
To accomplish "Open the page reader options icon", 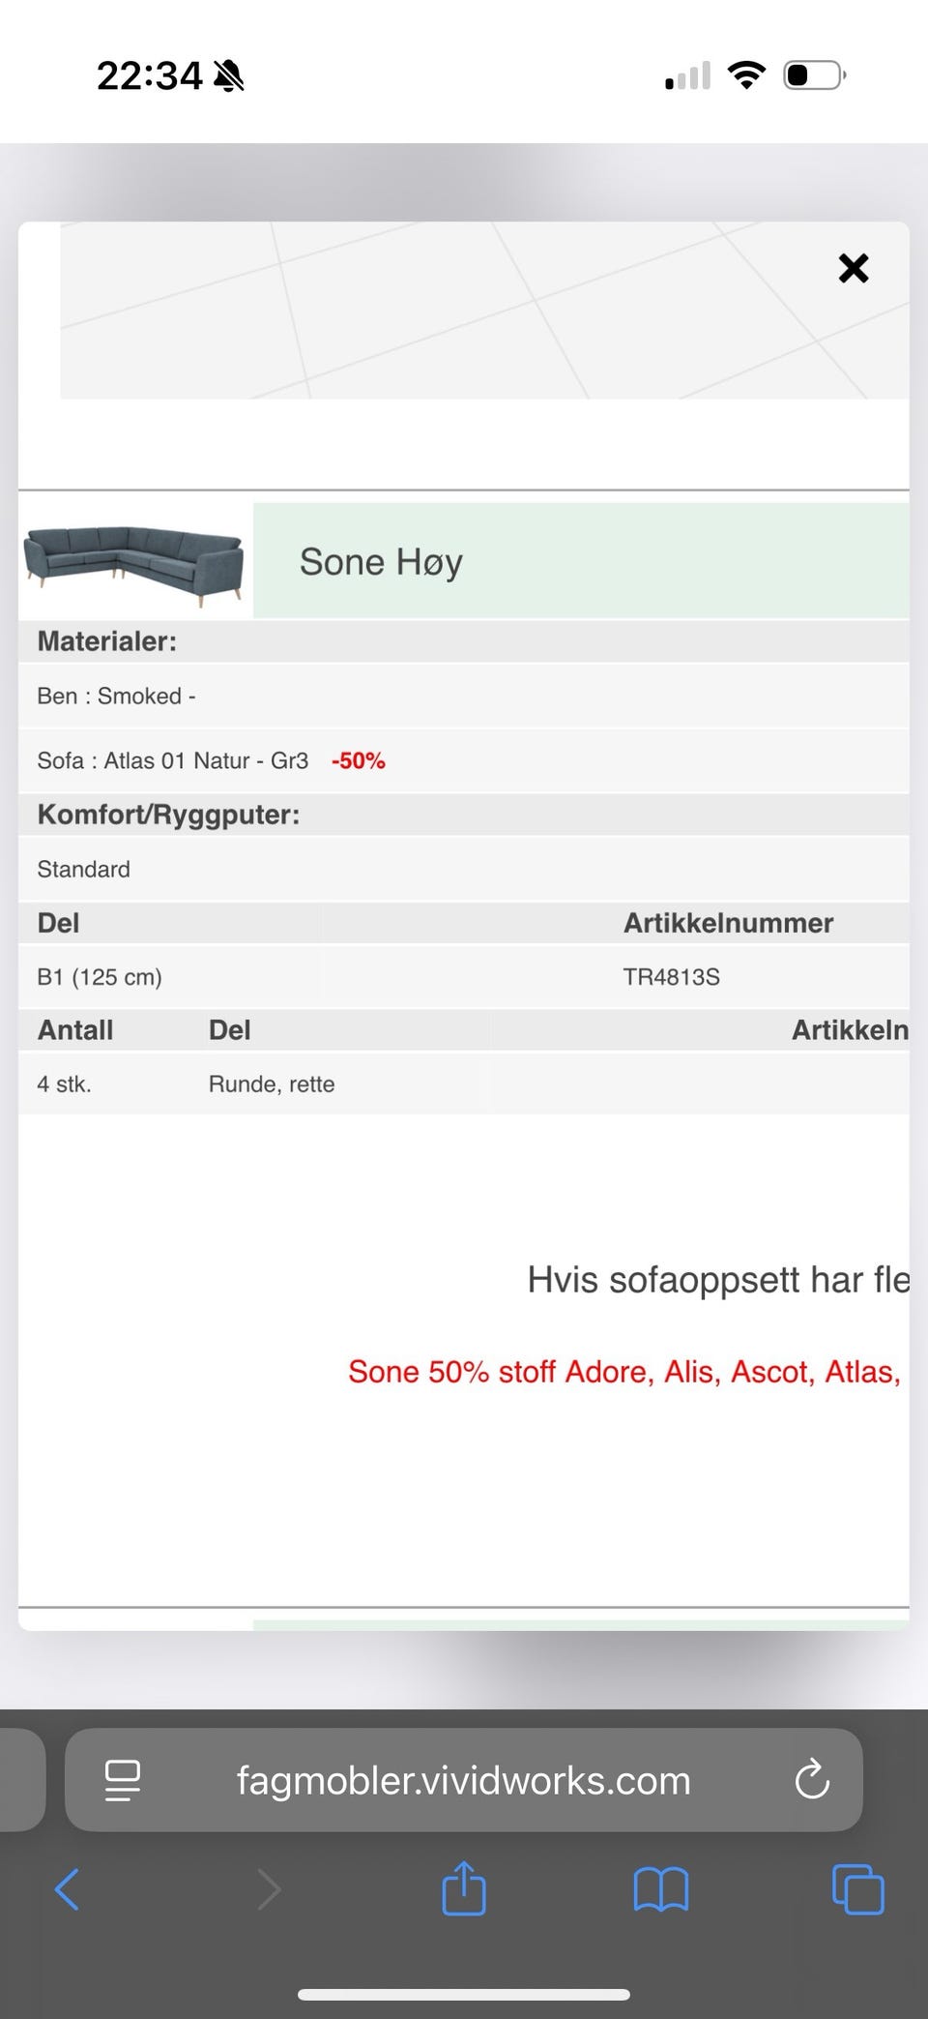I will [x=122, y=1780].
